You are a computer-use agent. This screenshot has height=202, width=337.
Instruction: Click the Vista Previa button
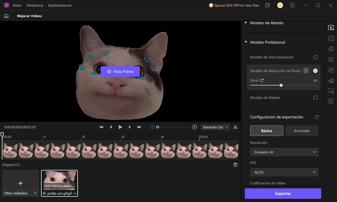pos(120,72)
